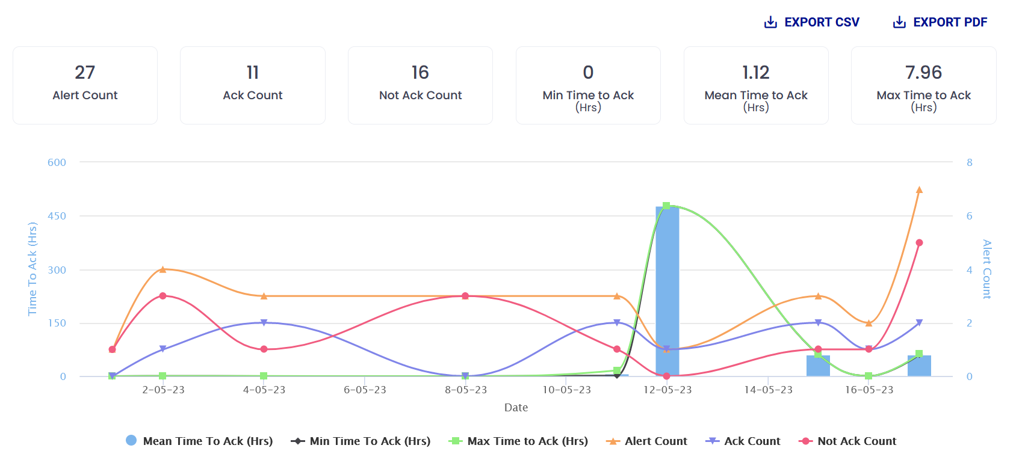Open the Not Ack Count card
The width and height of the screenshot is (1022, 454).
pyautogui.click(x=420, y=85)
